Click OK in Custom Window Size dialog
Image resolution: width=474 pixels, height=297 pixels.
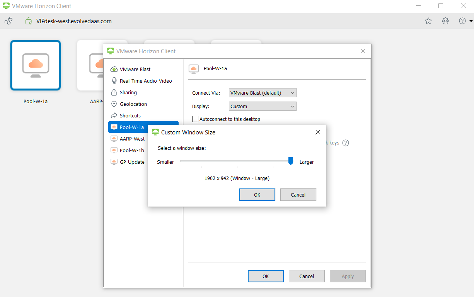click(257, 195)
